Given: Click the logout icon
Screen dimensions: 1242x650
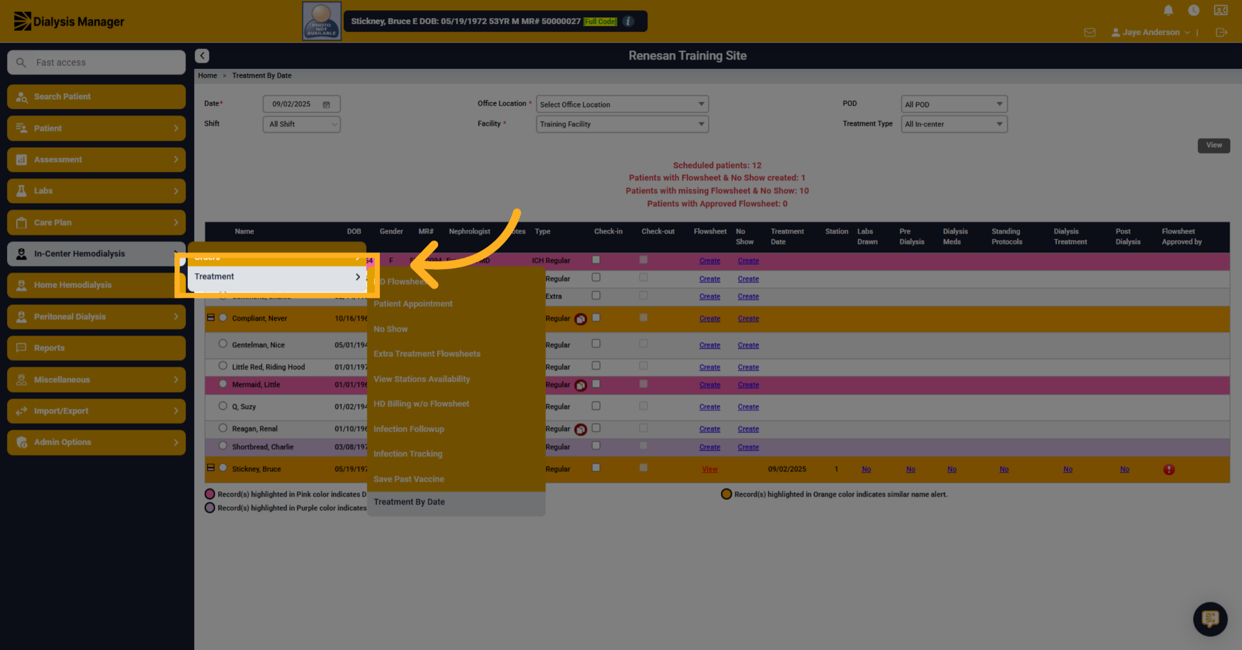Looking at the screenshot, I should tap(1221, 32).
